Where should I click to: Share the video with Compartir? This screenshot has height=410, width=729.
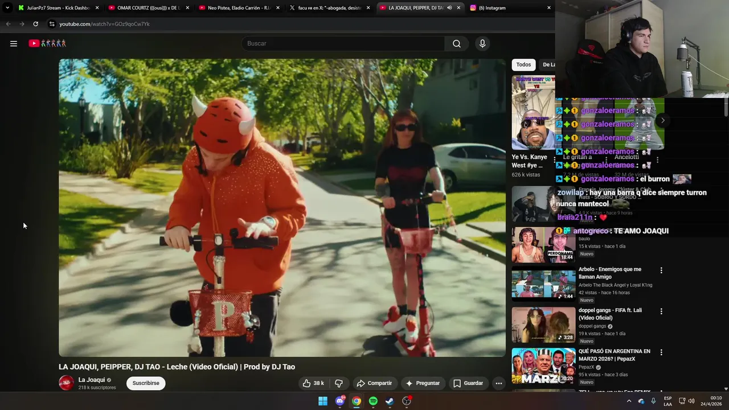click(374, 383)
